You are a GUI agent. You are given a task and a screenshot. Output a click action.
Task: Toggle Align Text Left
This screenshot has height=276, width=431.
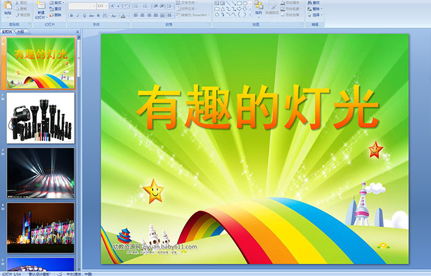tap(136, 15)
